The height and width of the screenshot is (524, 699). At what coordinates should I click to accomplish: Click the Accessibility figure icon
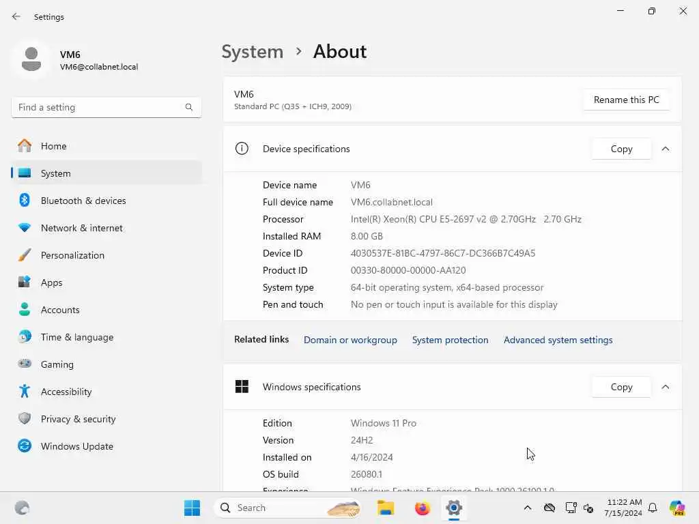point(25,391)
